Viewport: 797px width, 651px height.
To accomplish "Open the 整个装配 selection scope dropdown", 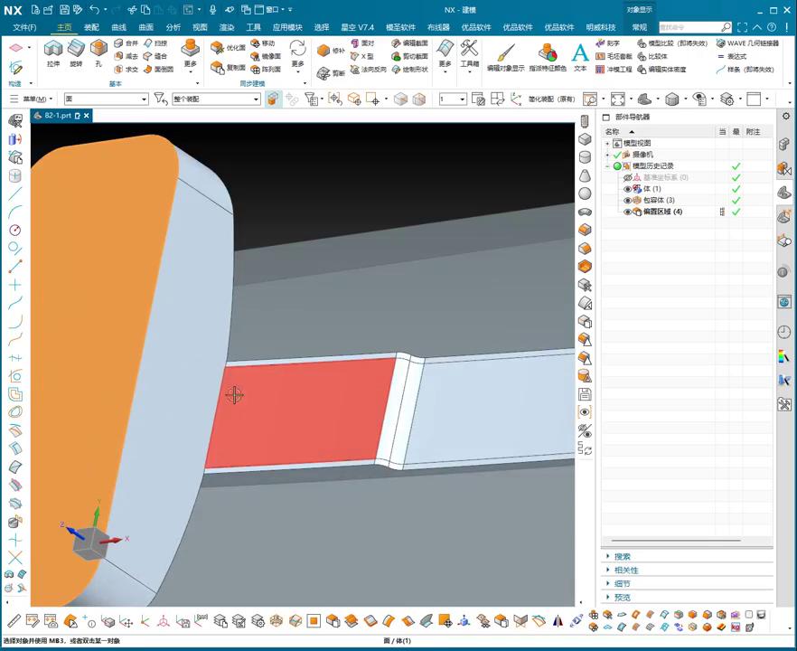I will point(256,99).
